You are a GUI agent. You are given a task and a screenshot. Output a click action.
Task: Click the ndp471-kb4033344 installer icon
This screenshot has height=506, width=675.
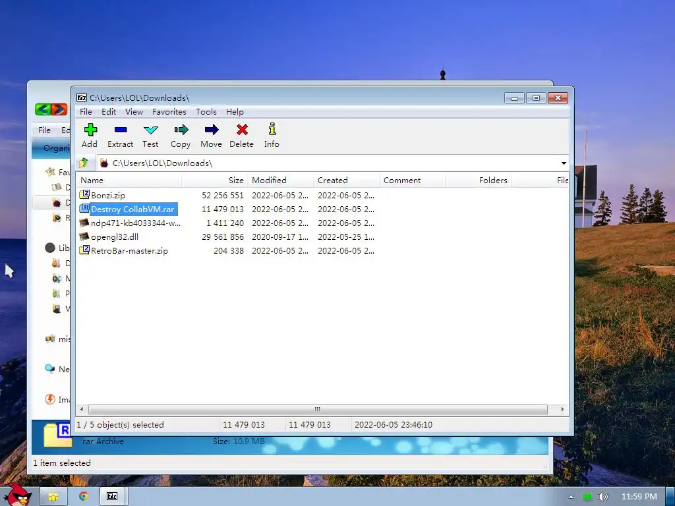(x=84, y=223)
